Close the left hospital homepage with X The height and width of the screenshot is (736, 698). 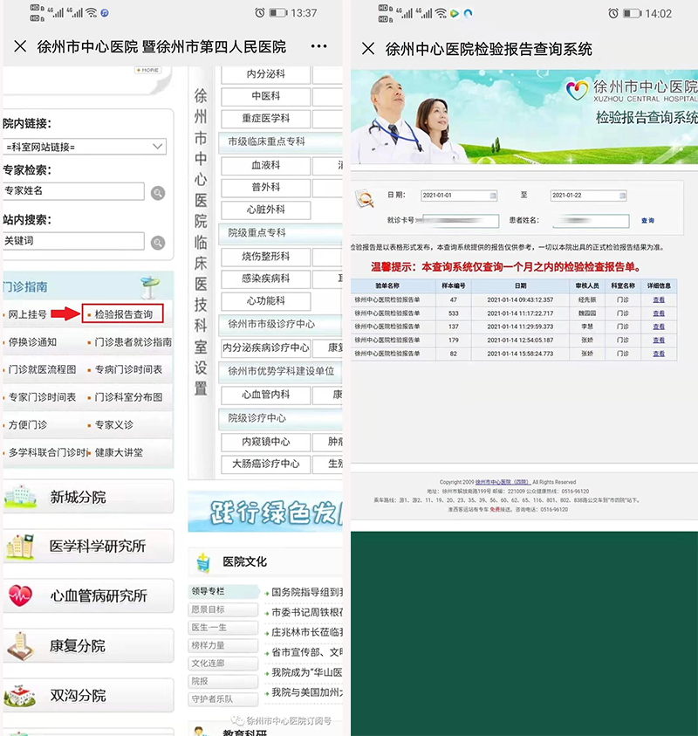pyautogui.click(x=20, y=46)
